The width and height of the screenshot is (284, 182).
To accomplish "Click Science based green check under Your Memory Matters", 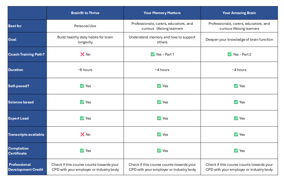I will click(159, 102).
